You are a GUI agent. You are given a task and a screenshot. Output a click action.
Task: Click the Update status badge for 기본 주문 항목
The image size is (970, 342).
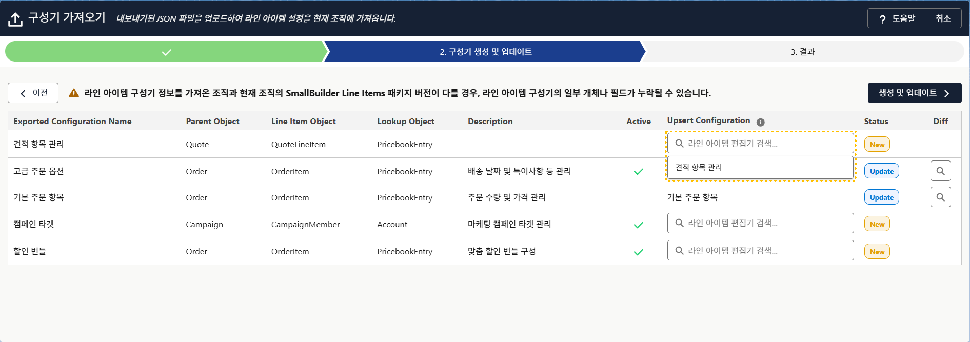point(881,197)
